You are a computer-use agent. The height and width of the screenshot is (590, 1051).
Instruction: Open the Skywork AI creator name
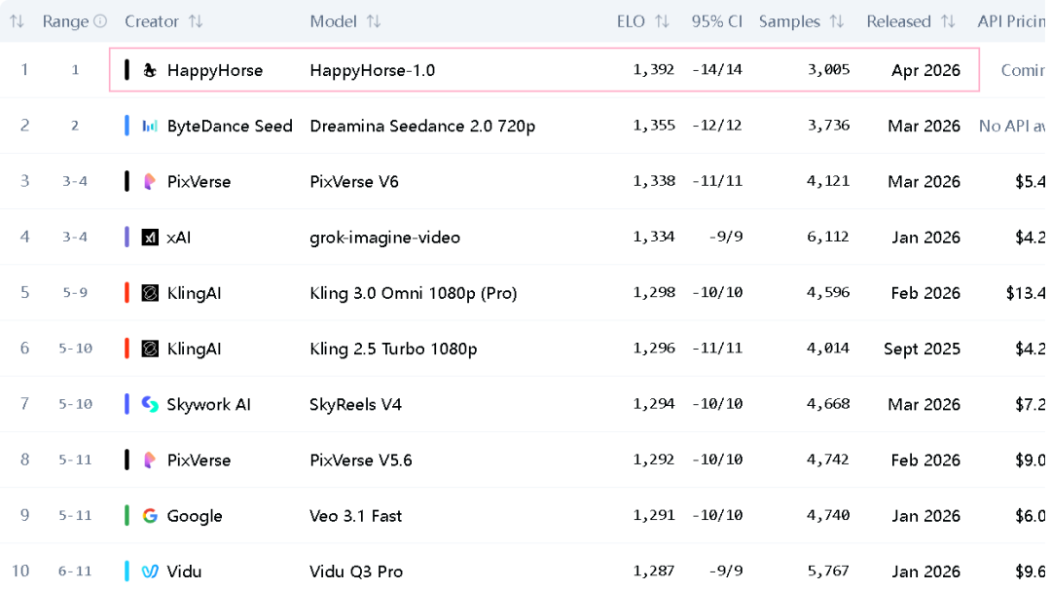208,404
